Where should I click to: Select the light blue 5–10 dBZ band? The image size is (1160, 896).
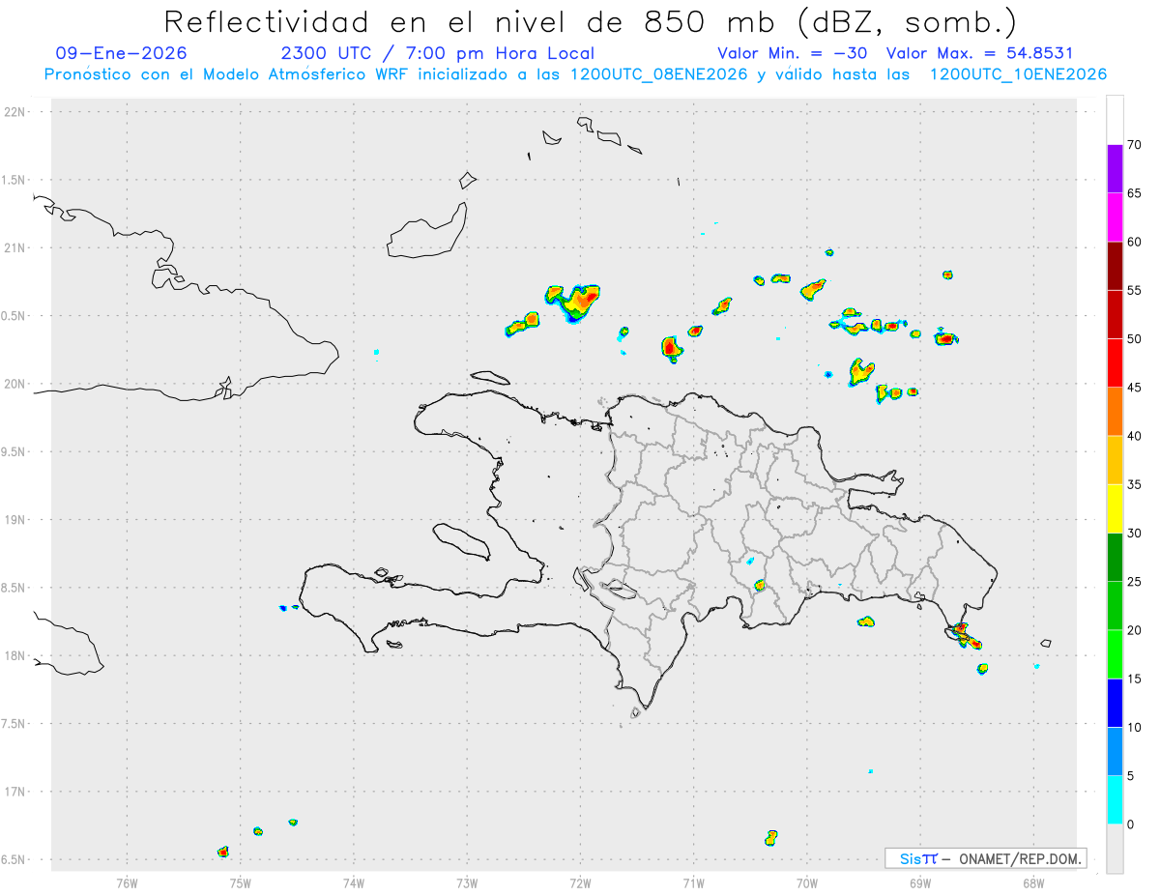coord(1115,752)
